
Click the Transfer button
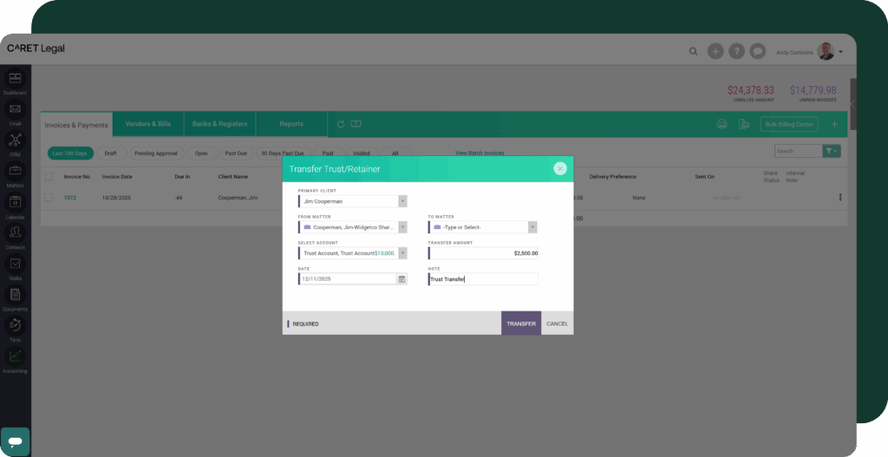click(x=521, y=323)
